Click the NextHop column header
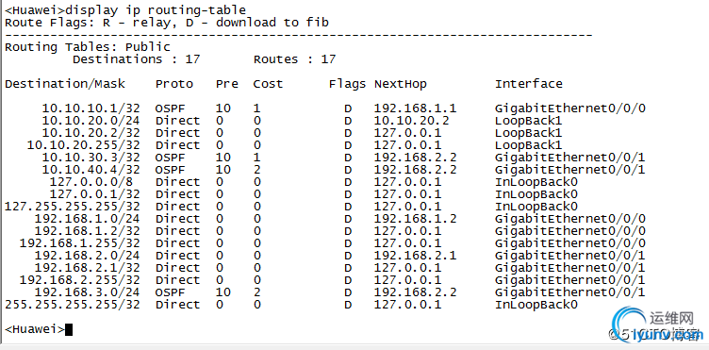Screen dimensions: 709x350 400,84
